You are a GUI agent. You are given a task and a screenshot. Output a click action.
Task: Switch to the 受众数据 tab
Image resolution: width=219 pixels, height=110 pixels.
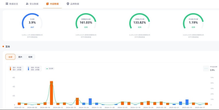pyautogui.click(x=34, y=4)
